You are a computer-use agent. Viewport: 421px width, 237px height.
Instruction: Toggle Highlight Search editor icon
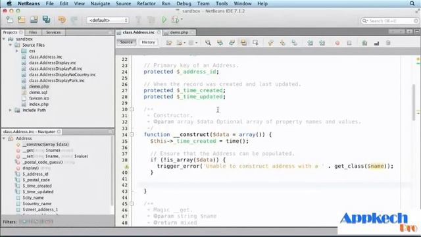(243, 43)
